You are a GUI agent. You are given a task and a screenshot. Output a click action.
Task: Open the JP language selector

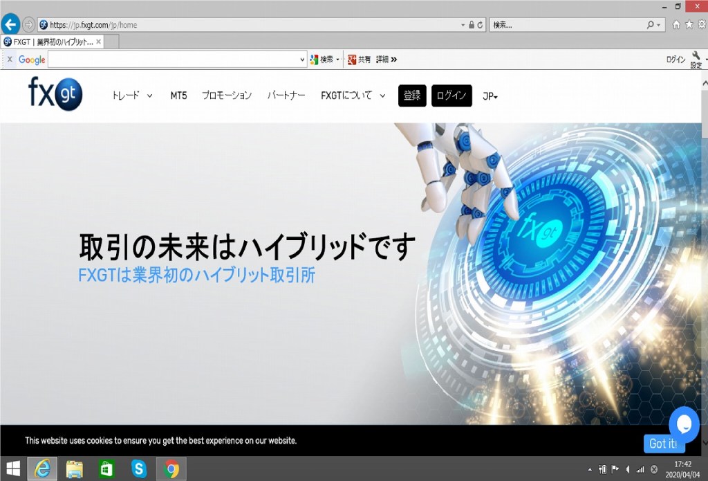click(x=490, y=96)
